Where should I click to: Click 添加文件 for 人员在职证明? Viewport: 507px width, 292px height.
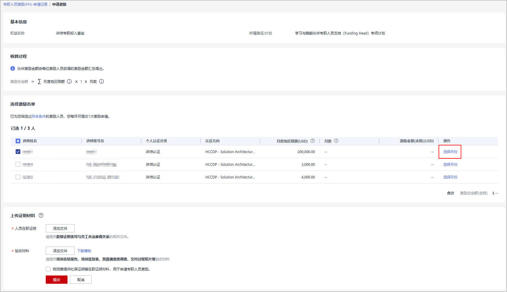point(60,228)
